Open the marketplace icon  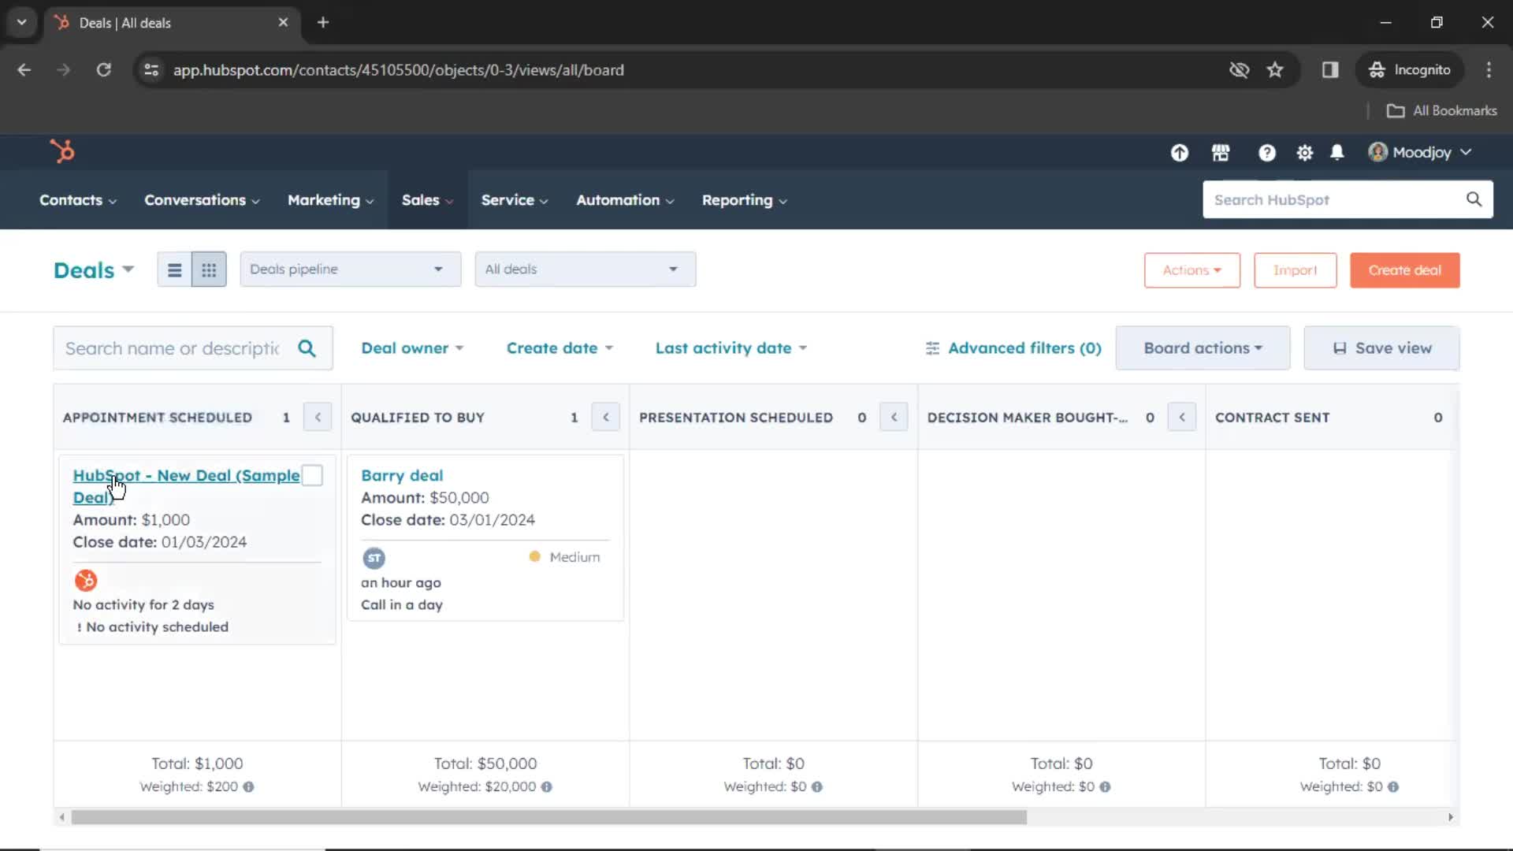(x=1221, y=153)
